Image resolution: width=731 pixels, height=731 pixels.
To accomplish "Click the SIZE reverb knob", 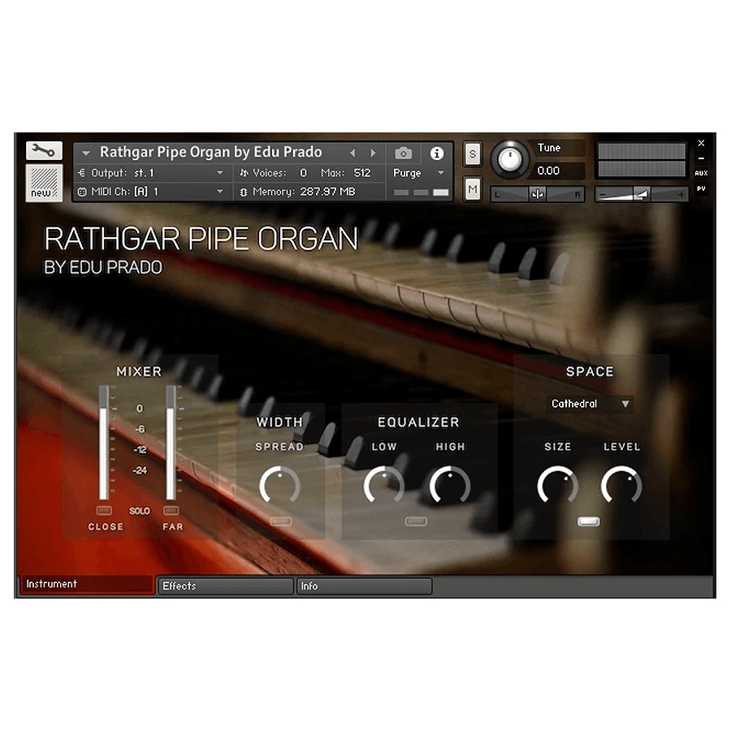I will click(x=557, y=486).
